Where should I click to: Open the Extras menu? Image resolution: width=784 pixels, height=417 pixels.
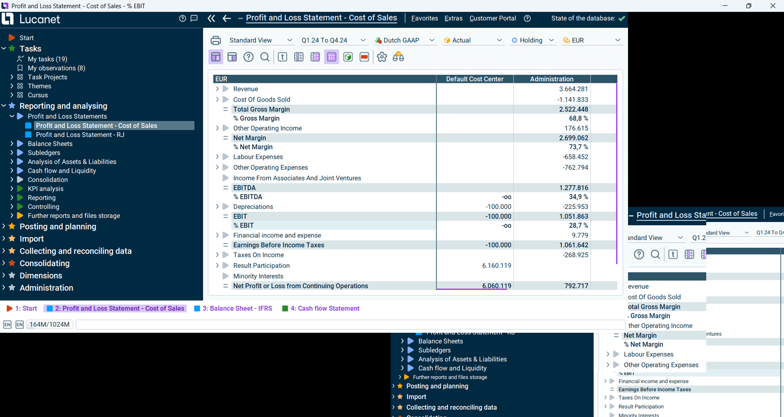tap(454, 19)
